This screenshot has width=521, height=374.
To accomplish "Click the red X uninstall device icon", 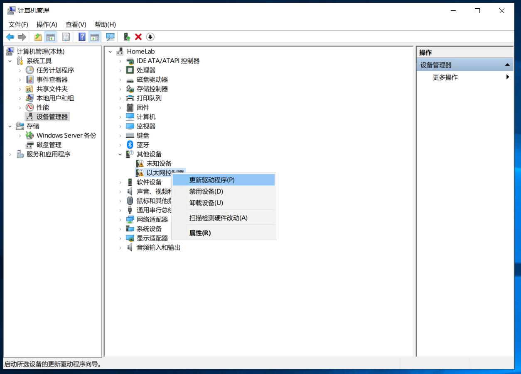I will click(138, 37).
